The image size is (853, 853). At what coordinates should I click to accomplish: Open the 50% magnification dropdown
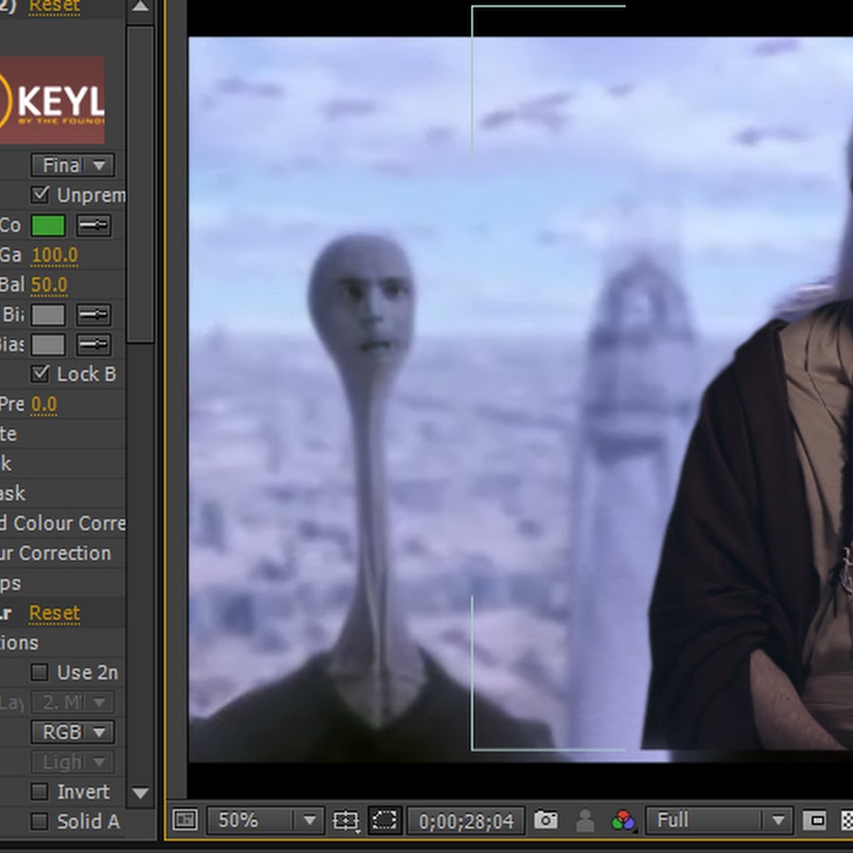coord(264,820)
